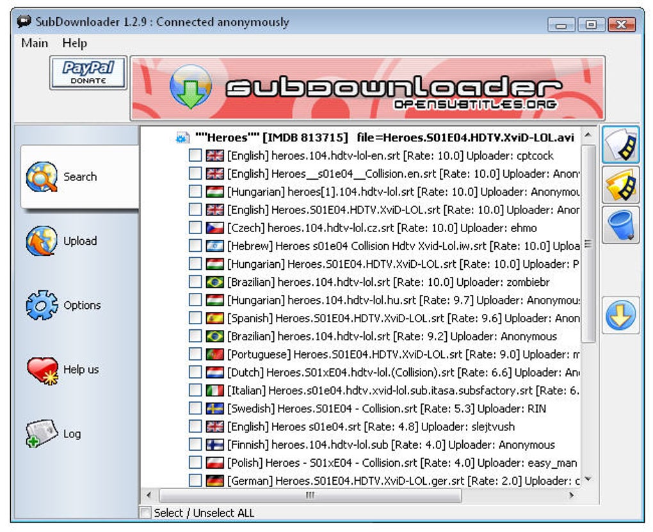Check the Spanish subtitle checkbox
Screen dimensions: 653x532
pyautogui.click(x=195, y=318)
